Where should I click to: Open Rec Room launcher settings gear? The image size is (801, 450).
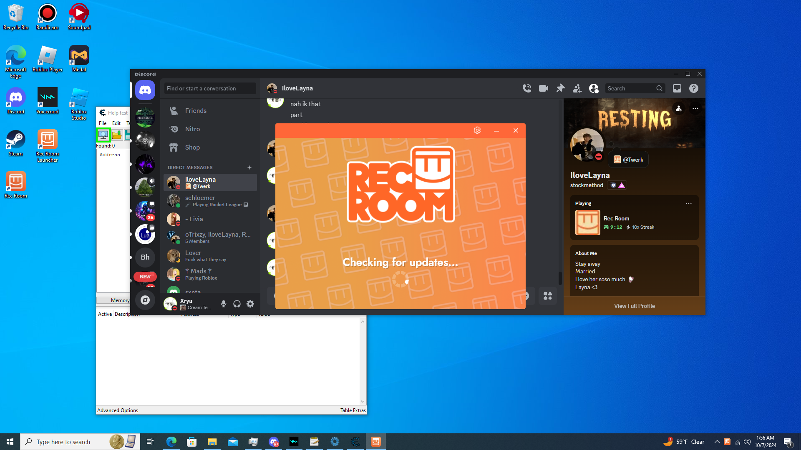(477, 130)
